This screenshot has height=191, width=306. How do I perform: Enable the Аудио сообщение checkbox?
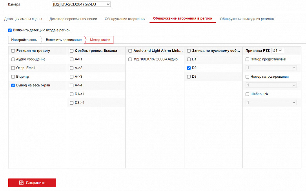click(13, 59)
